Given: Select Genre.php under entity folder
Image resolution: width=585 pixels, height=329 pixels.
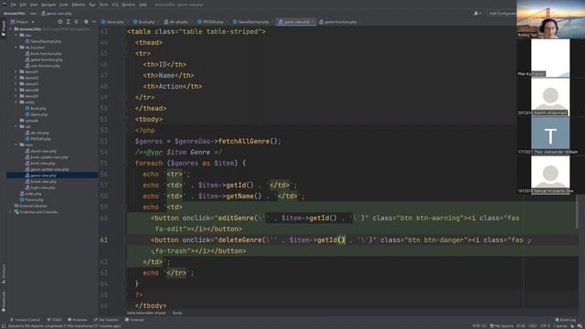Looking at the screenshot, I should tap(37, 114).
